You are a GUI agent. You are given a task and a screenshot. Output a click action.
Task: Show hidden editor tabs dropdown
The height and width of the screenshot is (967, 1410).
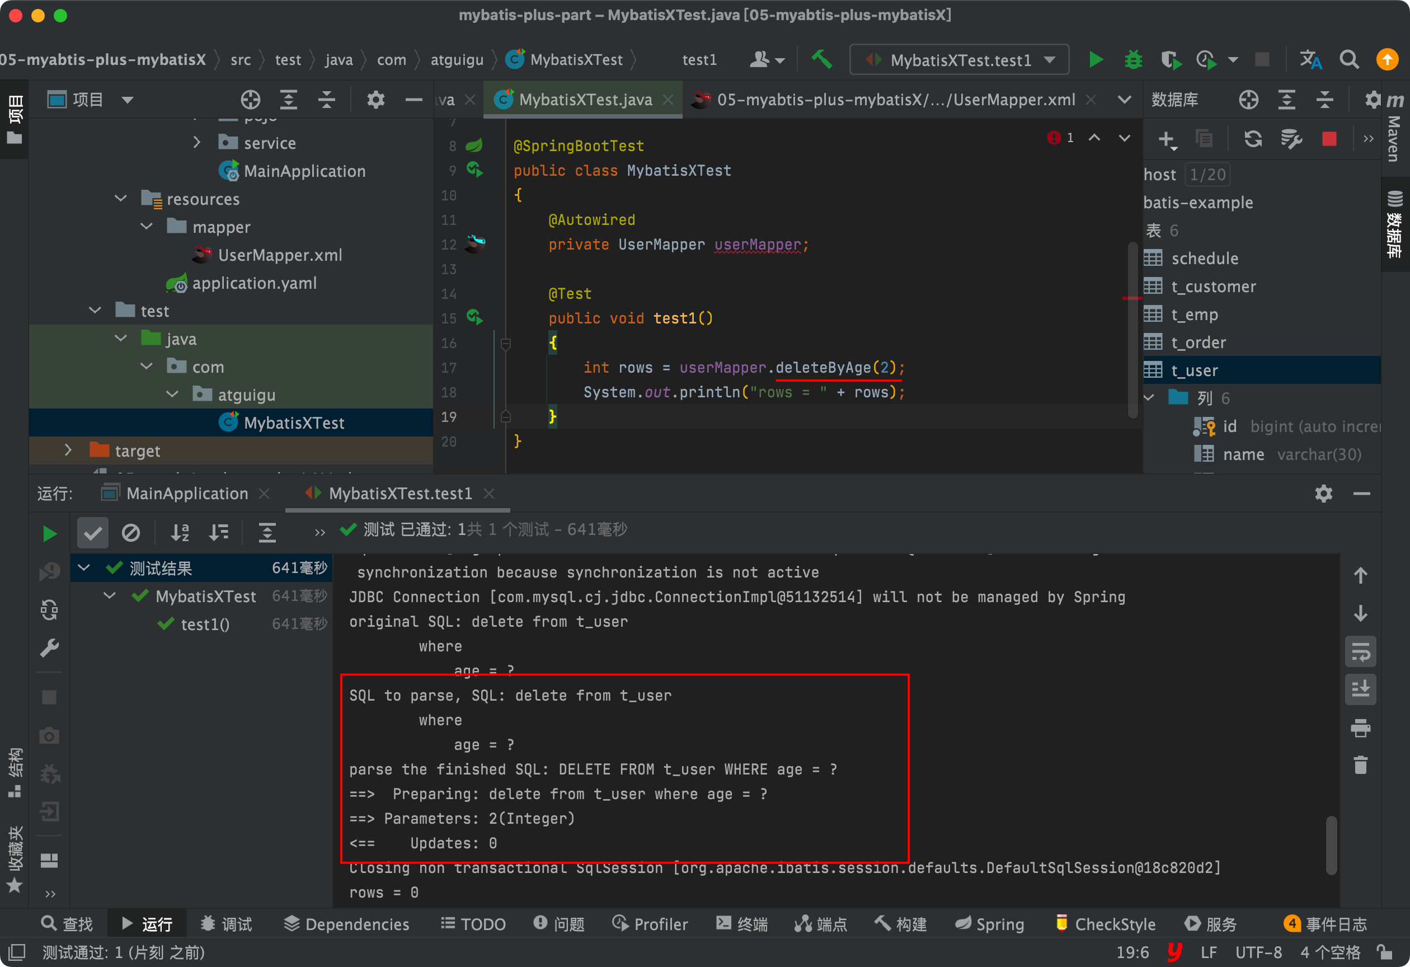pos(1124,100)
